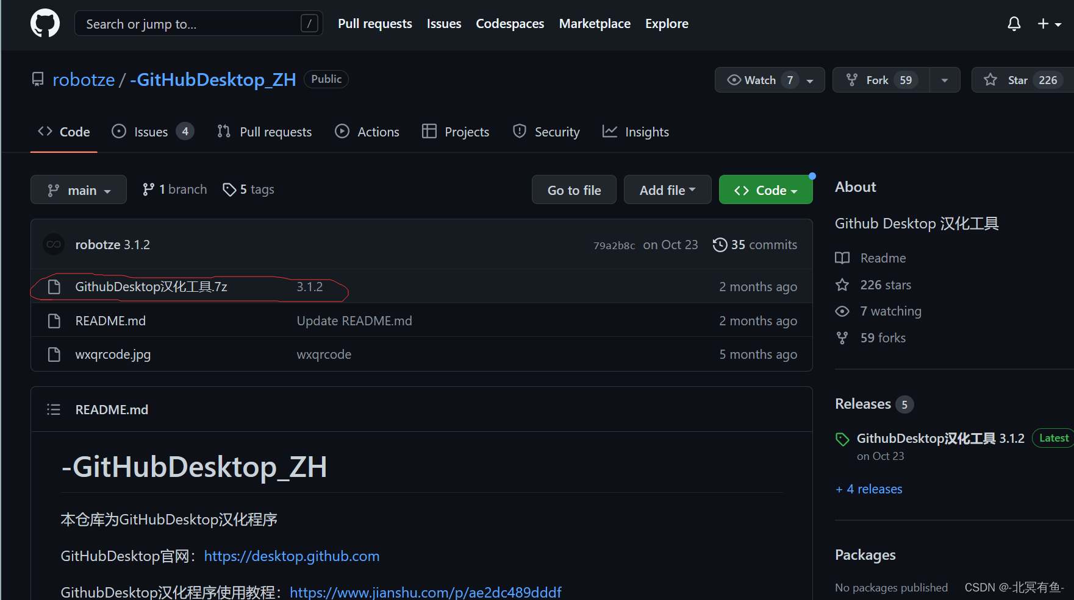
Task: Open the README outline list icon
Action: [x=54, y=410]
